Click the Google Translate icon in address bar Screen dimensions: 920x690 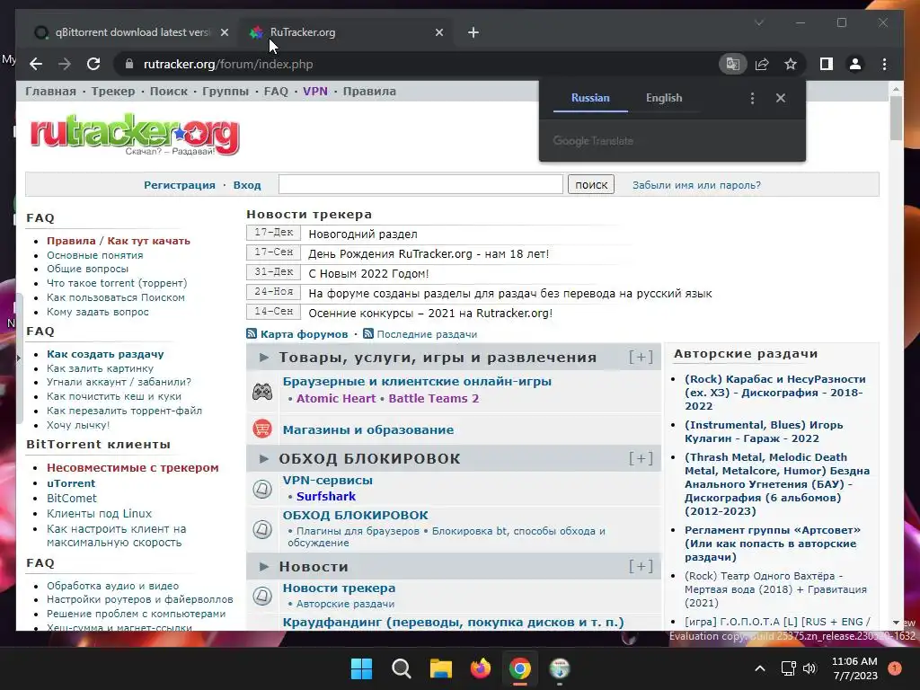(732, 64)
